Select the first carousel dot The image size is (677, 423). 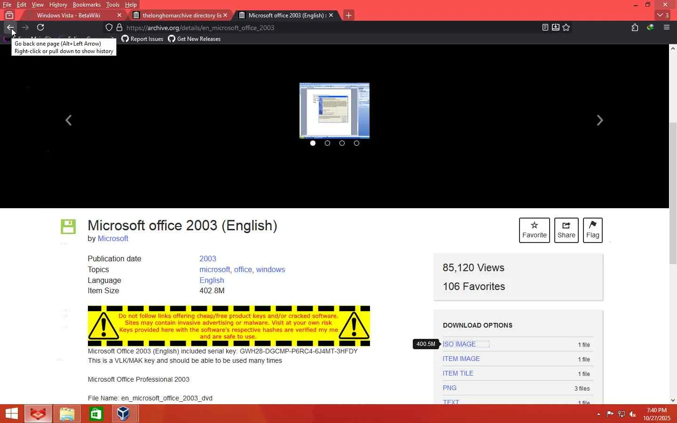click(313, 143)
